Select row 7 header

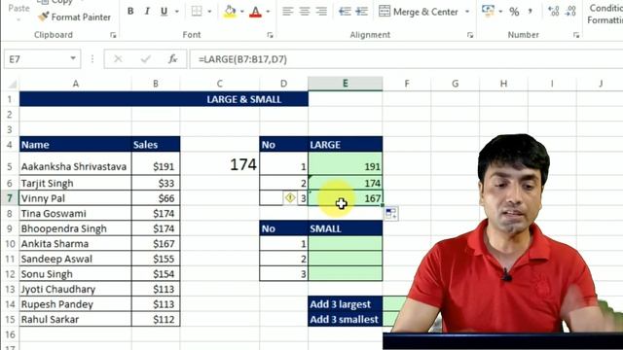click(x=10, y=198)
